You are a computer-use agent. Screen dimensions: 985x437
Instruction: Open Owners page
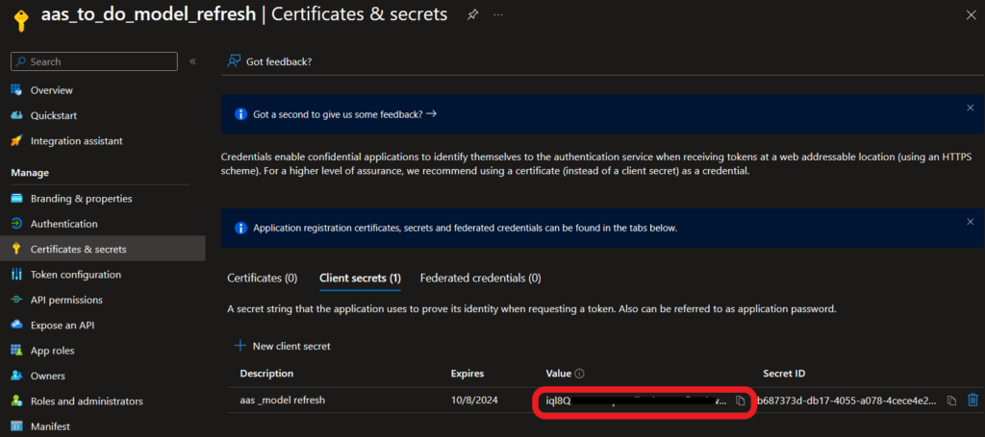point(48,376)
